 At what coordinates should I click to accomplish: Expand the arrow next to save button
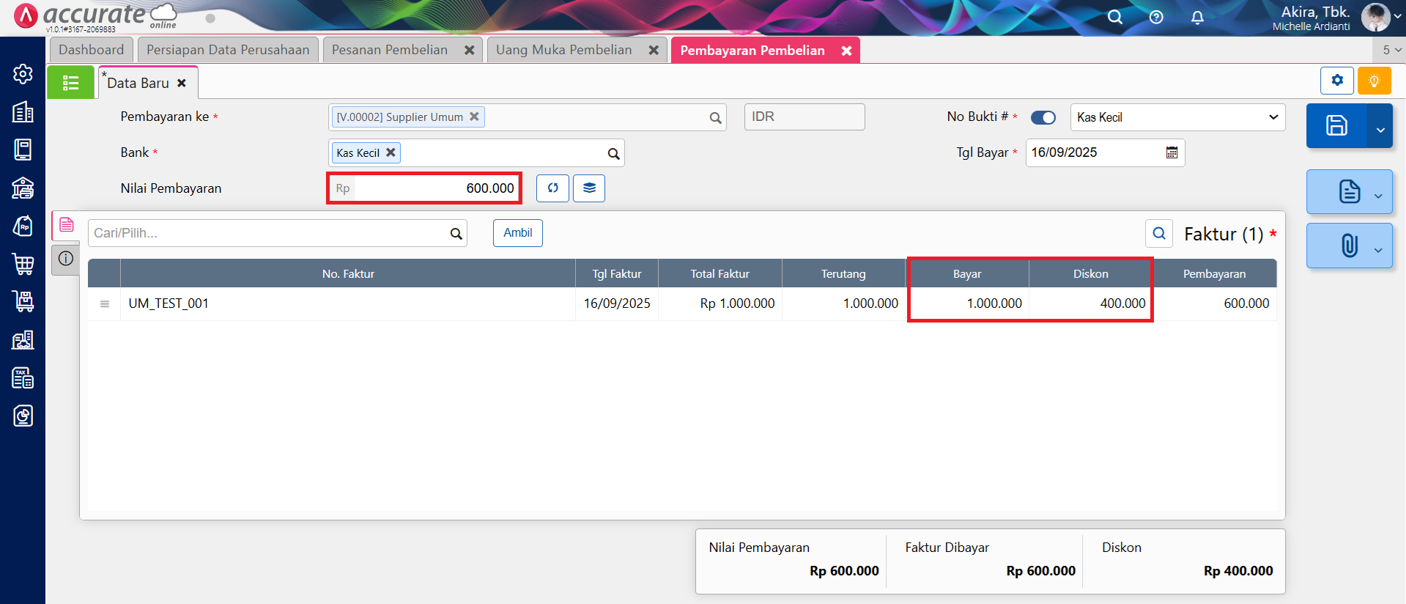[1380, 130]
